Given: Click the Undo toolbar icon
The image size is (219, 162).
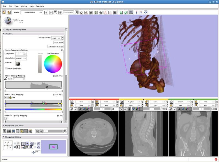Looking at the screenshot, I should (121, 12).
